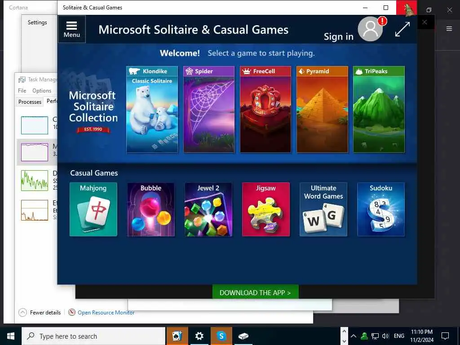Viewport: 460px width, 345px height.
Task: Click the taskbar scroll up arrow
Action: click(x=344, y=331)
